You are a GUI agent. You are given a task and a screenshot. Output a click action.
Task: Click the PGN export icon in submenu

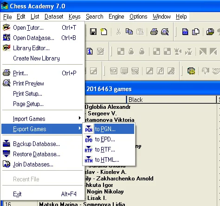point(89,129)
